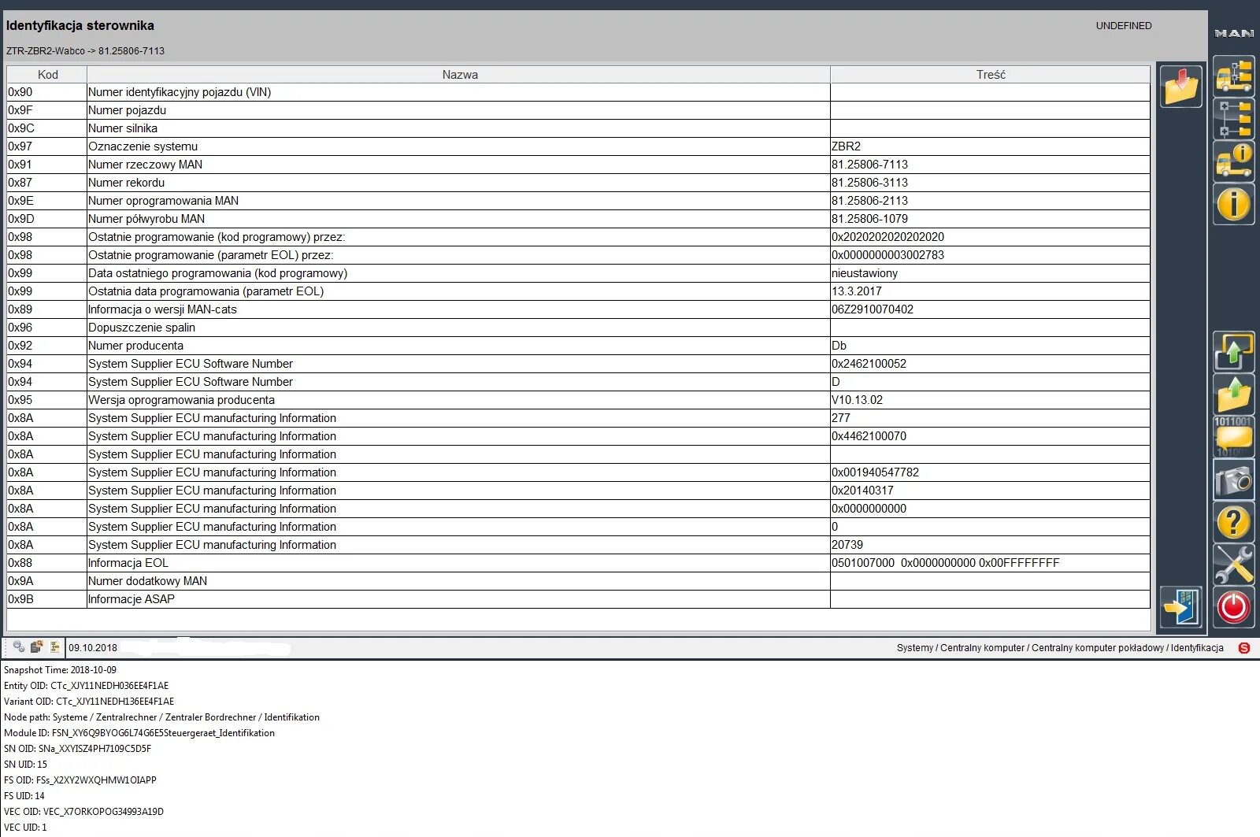Click the MAN logo
This screenshot has height=837, width=1260.
[1234, 33]
